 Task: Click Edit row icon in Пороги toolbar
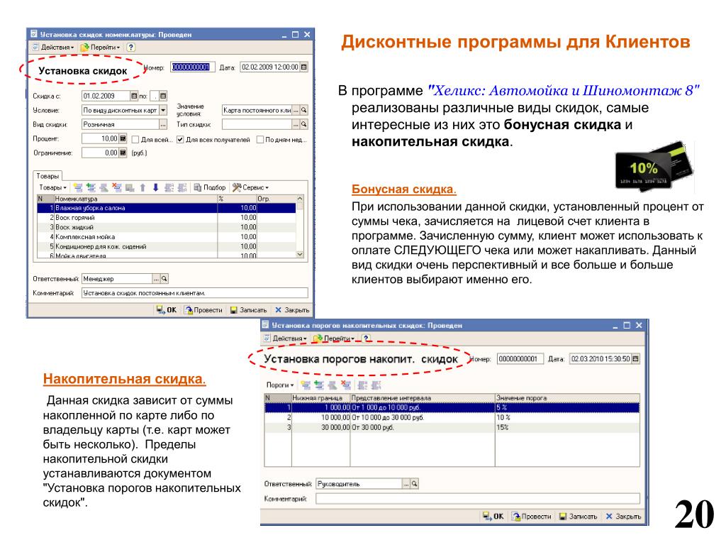click(332, 385)
